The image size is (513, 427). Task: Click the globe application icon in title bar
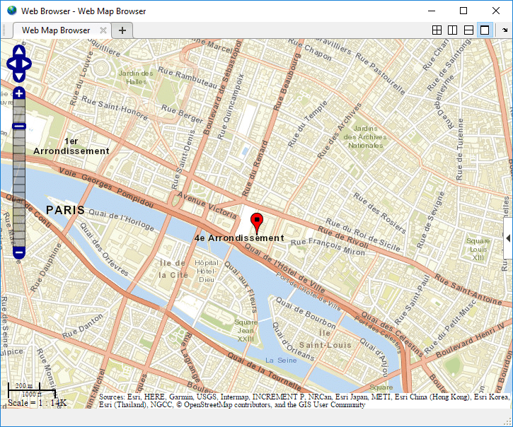point(11,11)
